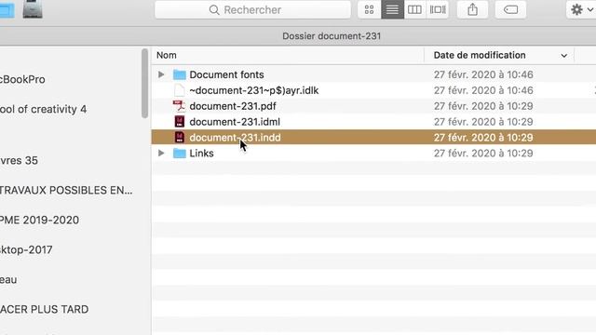Click the sidebar scrollbar thumb

(144, 83)
